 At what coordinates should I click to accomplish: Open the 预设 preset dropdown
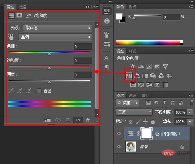click(57, 28)
